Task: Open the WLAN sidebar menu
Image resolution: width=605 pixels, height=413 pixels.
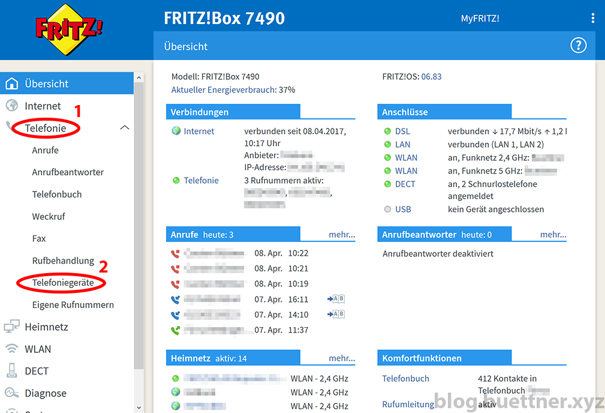Action: pyautogui.click(x=38, y=349)
